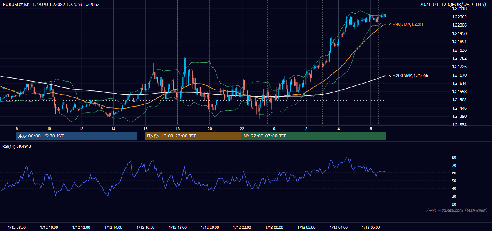Viewport: 492px width, 231px height.
Task: Click price level 1.22062 on the axis
Action: [x=459, y=17]
